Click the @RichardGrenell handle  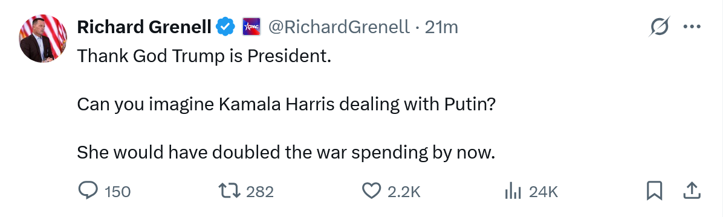[x=339, y=28]
